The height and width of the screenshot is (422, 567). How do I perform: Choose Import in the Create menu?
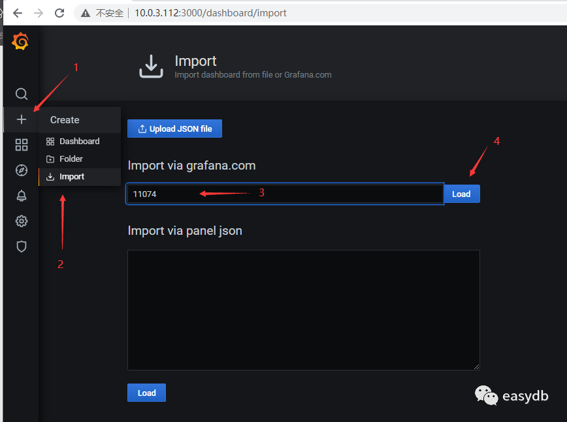click(72, 177)
